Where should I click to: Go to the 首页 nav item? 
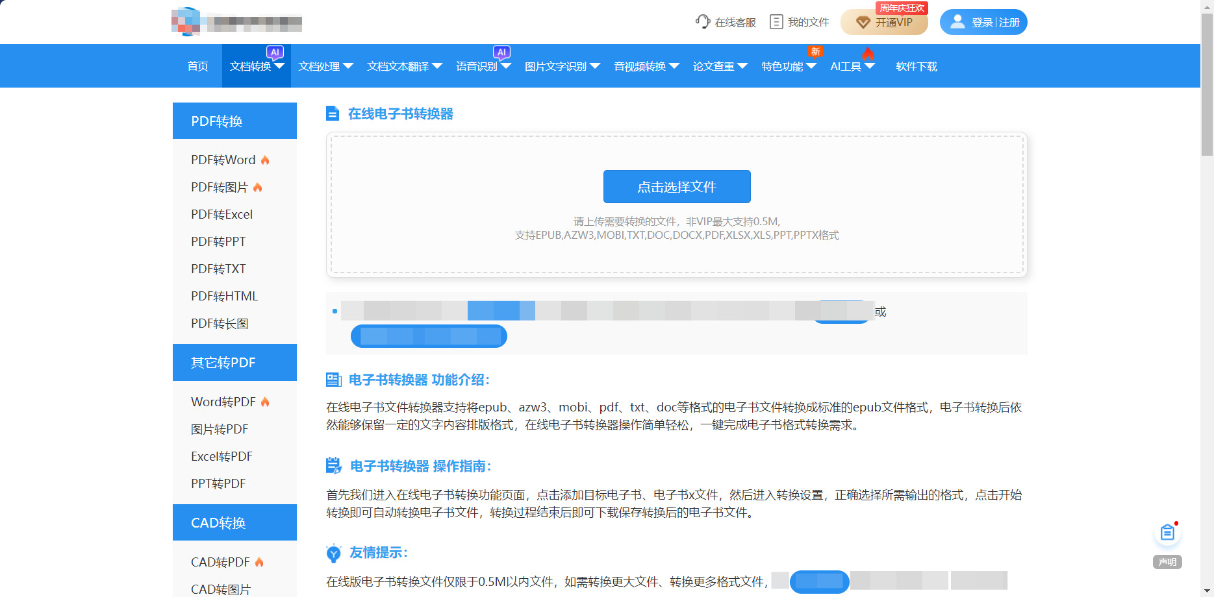[197, 66]
